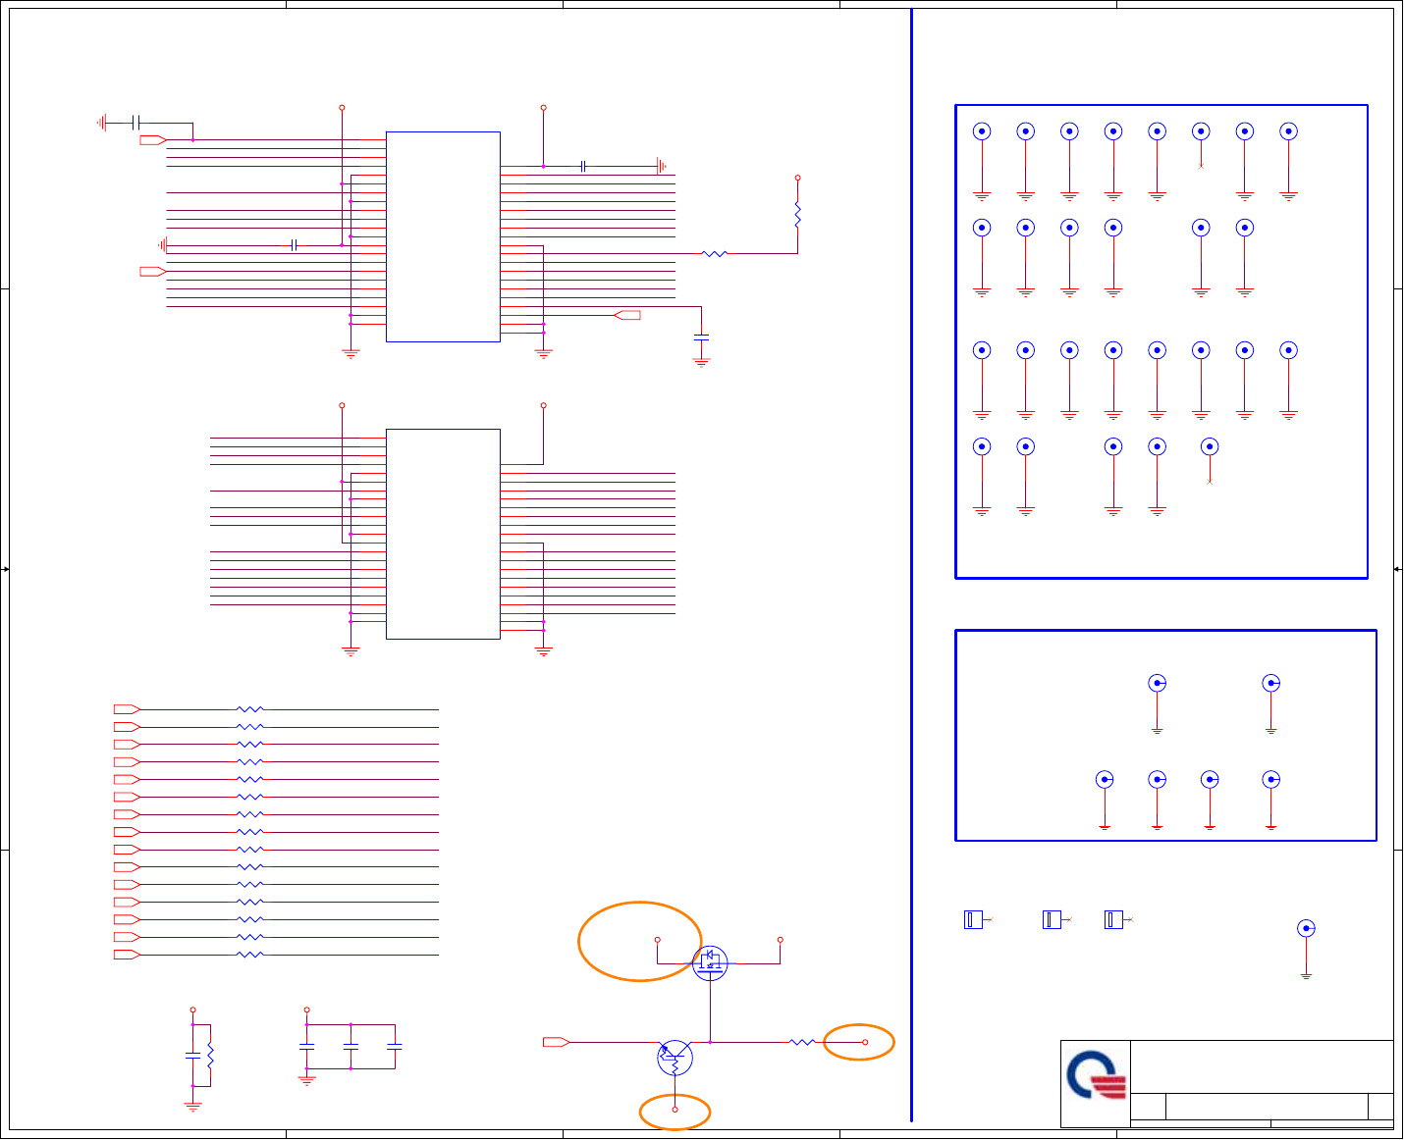Viewport: 1404px width, 1140px height.
Task: Select the resistor in the bottom-left RC parallel pair
Action: click(x=210, y=1055)
